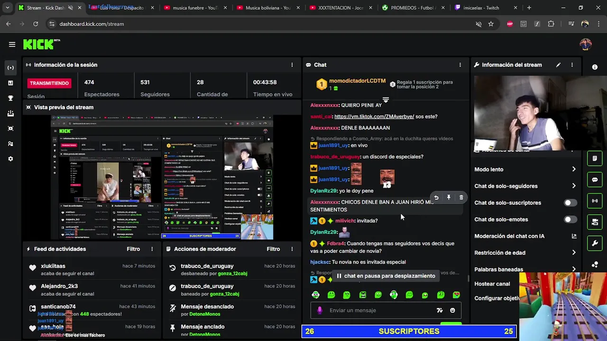Click Alejandro_2k3 in activity feed
Screen dimensions: 607x341
[x=59, y=286]
